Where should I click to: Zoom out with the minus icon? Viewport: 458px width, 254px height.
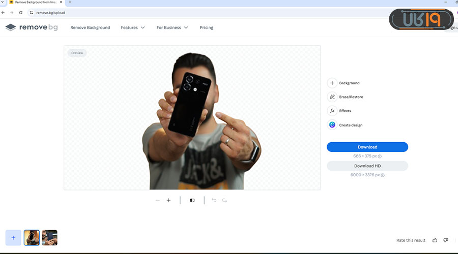pyautogui.click(x=157, y=200)
